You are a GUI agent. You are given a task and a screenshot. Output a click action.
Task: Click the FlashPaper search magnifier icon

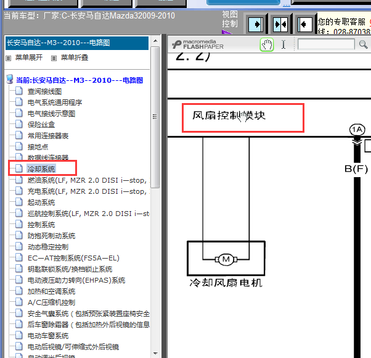(x=363, y=44)
